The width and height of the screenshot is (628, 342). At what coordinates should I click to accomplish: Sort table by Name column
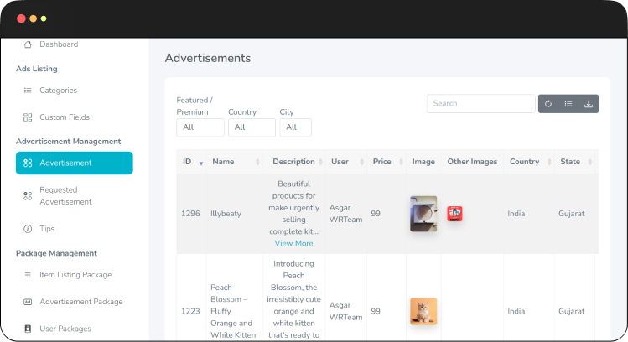pos(234,162)
